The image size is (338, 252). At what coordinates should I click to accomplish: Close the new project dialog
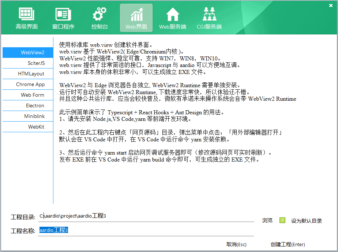pos(331,5)
